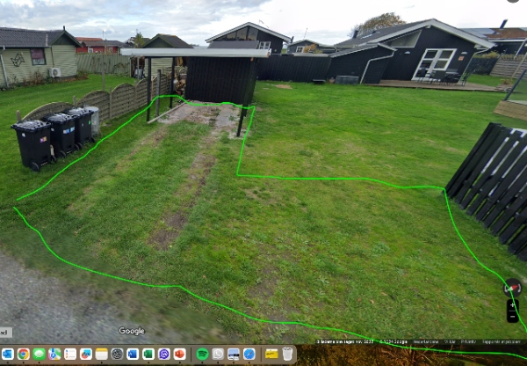Screen dimensions: 527x366
Task: Launch PowerPoint from the dock
Action: (x=179, y=354)
